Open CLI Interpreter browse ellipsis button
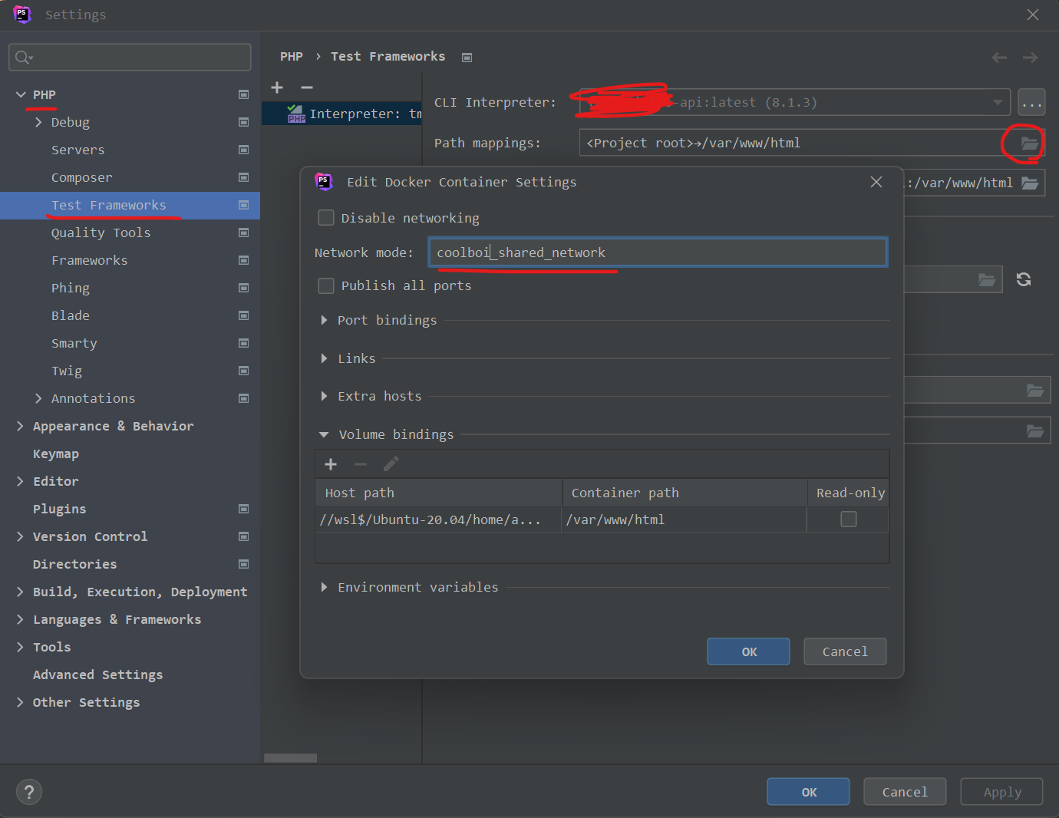 coord(1031,102)
